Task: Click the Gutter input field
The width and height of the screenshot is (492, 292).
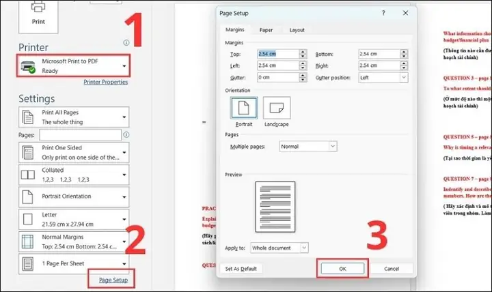Action: pyautogui.click(x=277, y=77)
